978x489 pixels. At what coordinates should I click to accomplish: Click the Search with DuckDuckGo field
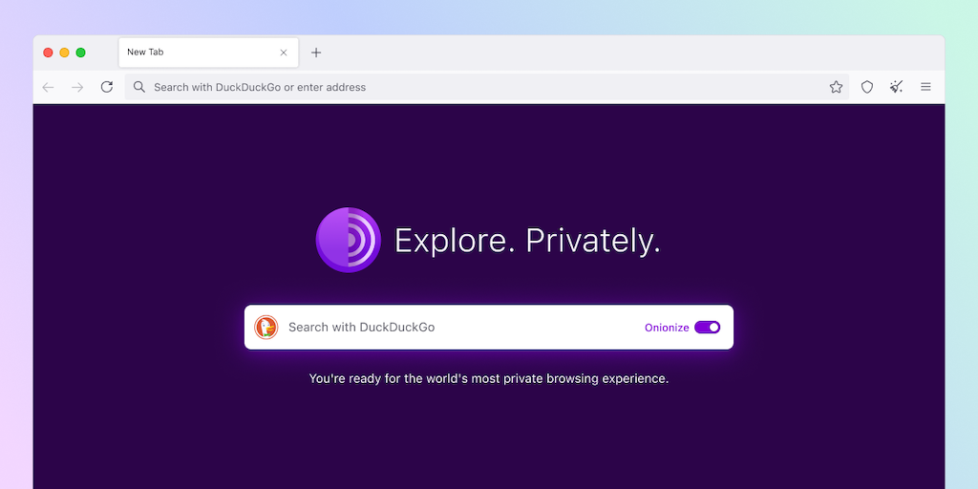point(488,328)
